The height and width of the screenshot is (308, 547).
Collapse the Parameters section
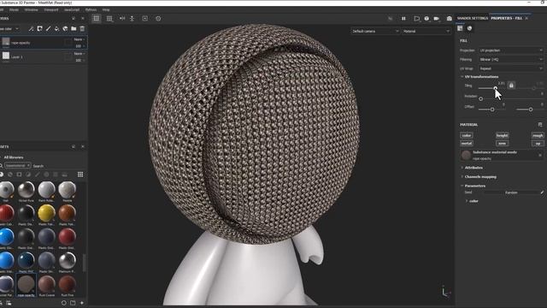pos(462,186)
